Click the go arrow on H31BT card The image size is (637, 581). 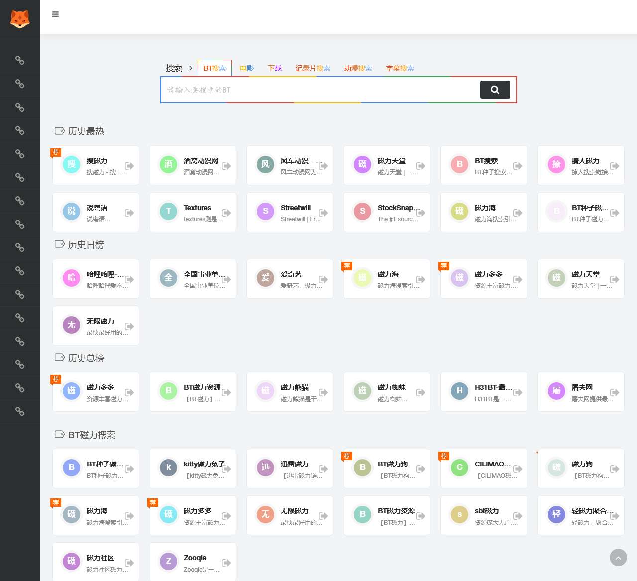pos(518,392)
